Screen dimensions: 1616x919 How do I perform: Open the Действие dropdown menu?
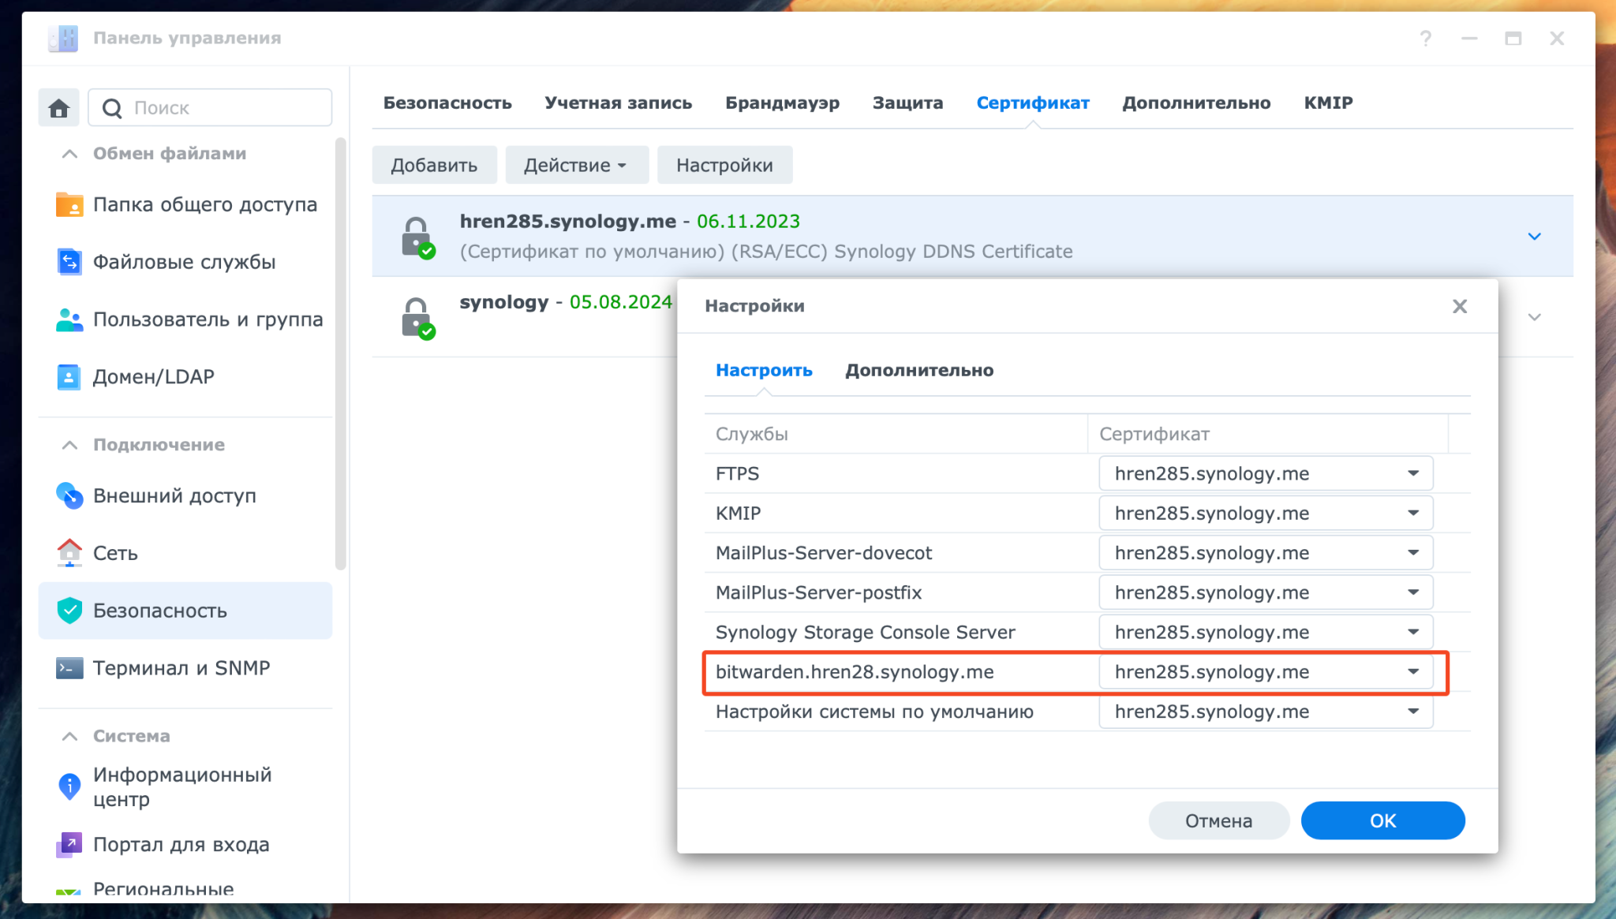[x=576, y=165]
